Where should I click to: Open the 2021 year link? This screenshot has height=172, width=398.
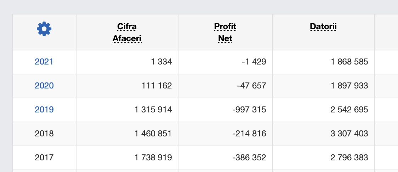tap(44, 62)
